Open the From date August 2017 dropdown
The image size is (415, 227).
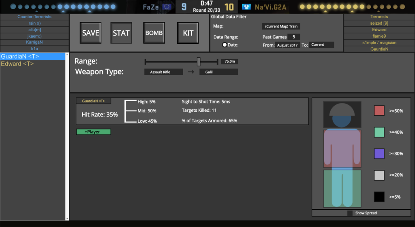click(287, 45)
